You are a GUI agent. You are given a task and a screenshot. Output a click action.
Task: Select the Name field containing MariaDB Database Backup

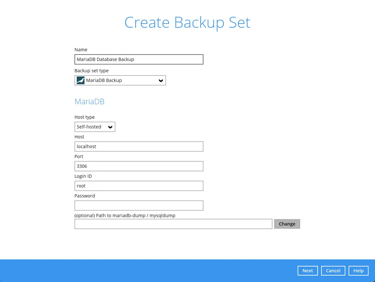coord(139,59)
